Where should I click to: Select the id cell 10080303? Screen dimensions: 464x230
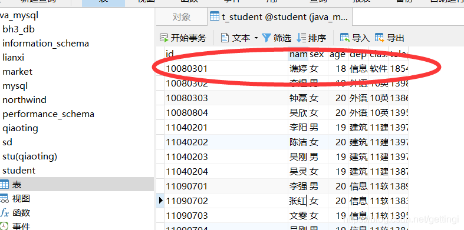[226, 98]
